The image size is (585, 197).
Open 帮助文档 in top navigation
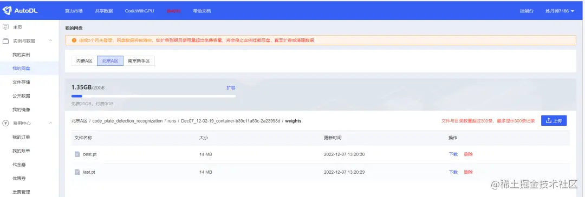coord(202,11)
